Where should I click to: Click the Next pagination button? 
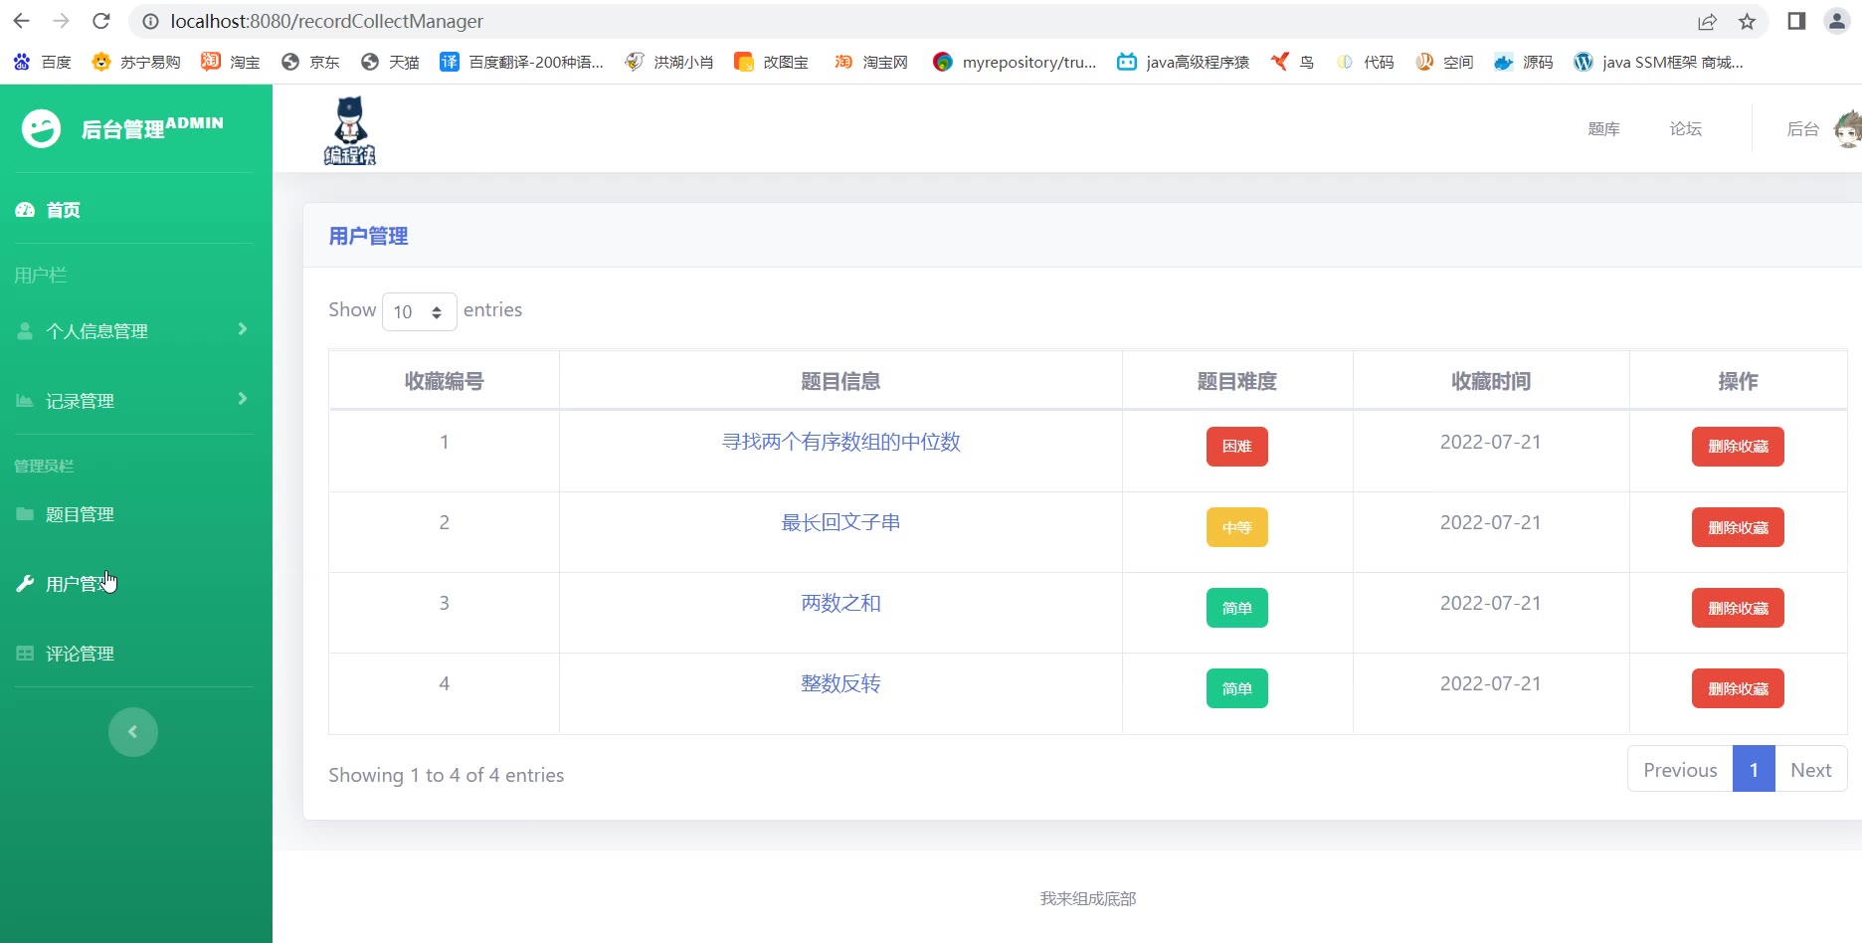coord(1810,770)
